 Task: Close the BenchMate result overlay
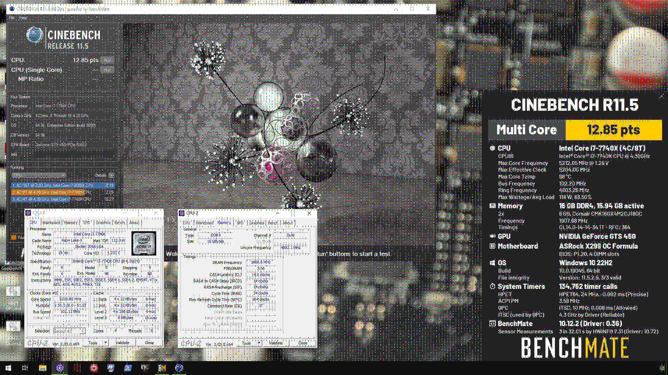[x=661, y=96]
